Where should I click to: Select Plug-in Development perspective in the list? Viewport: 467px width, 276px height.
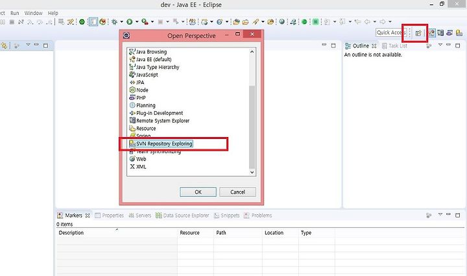(x=156, y=113)
